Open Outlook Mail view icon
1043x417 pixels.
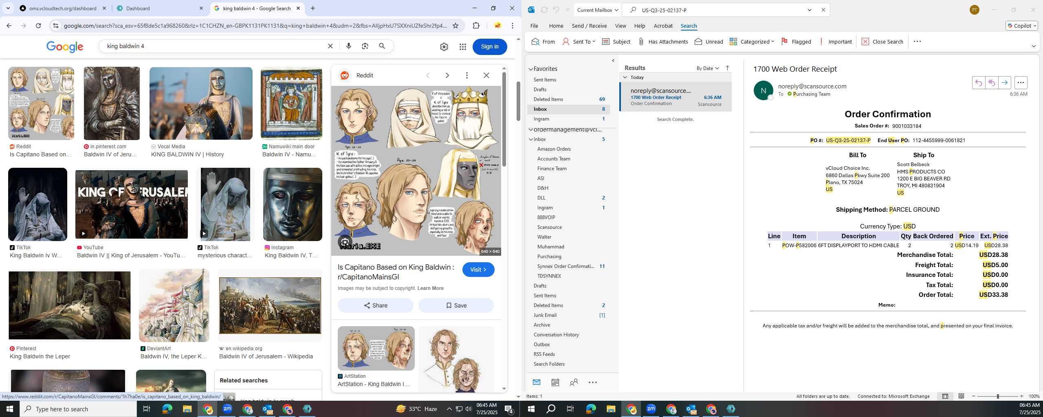(537, 382)
